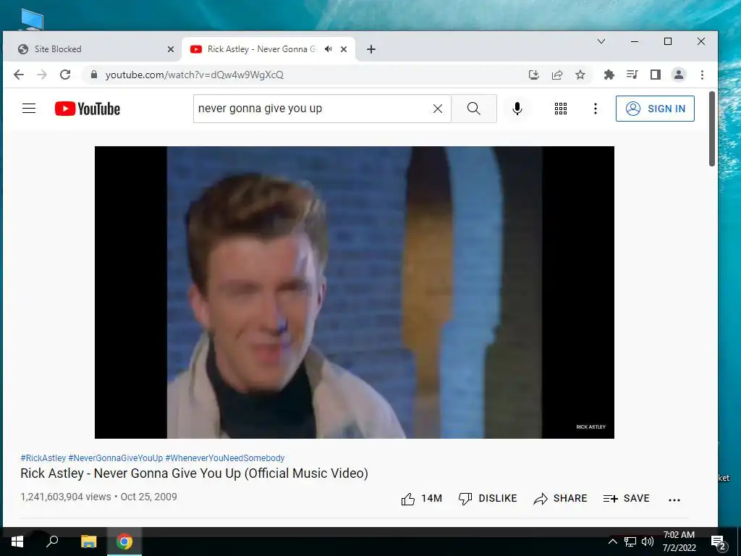Open more actions ellipsis under the video

(x=674, y=500)
